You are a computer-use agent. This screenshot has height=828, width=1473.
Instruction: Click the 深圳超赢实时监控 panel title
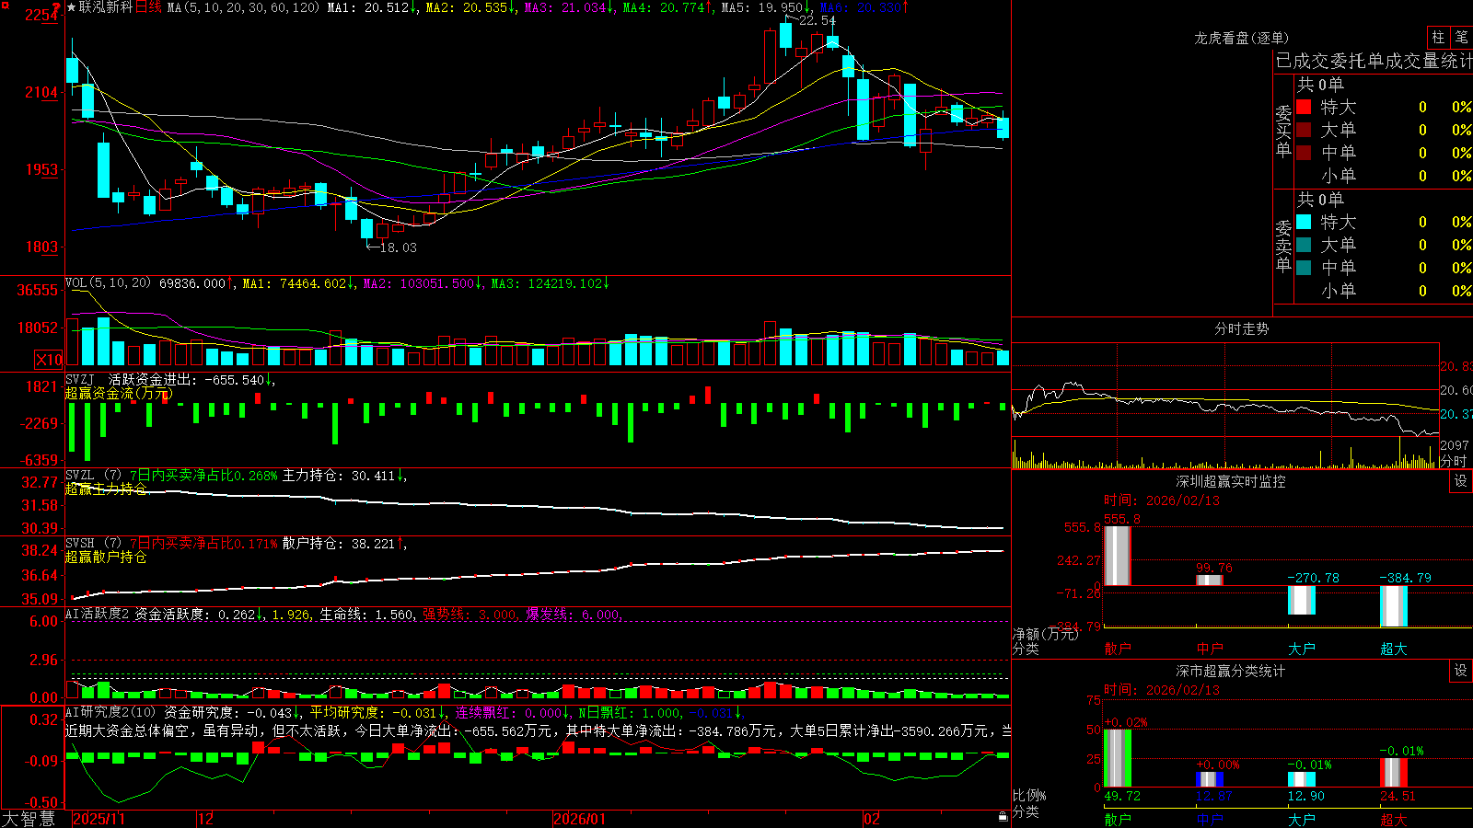point(1230,481)
